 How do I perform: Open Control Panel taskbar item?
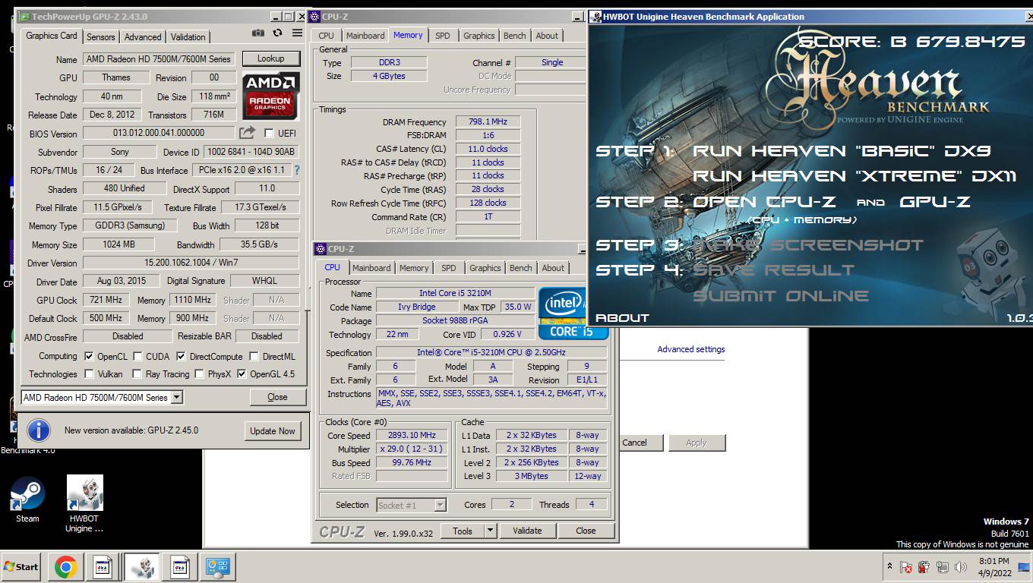(x=217, y=567)
